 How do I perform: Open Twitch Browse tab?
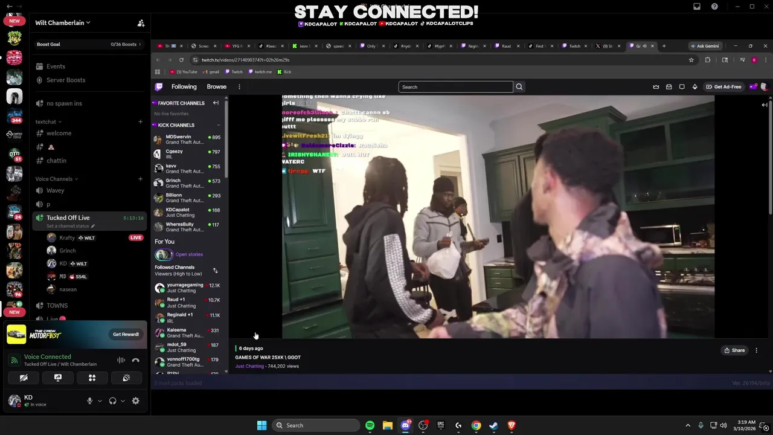pyautogui.click(x=216, y=87)
